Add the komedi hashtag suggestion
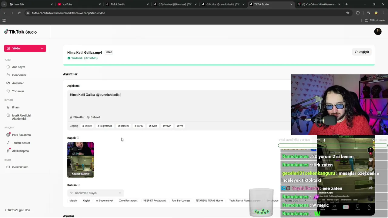Screen dimensions: 388x218 (x=123, y=126)
